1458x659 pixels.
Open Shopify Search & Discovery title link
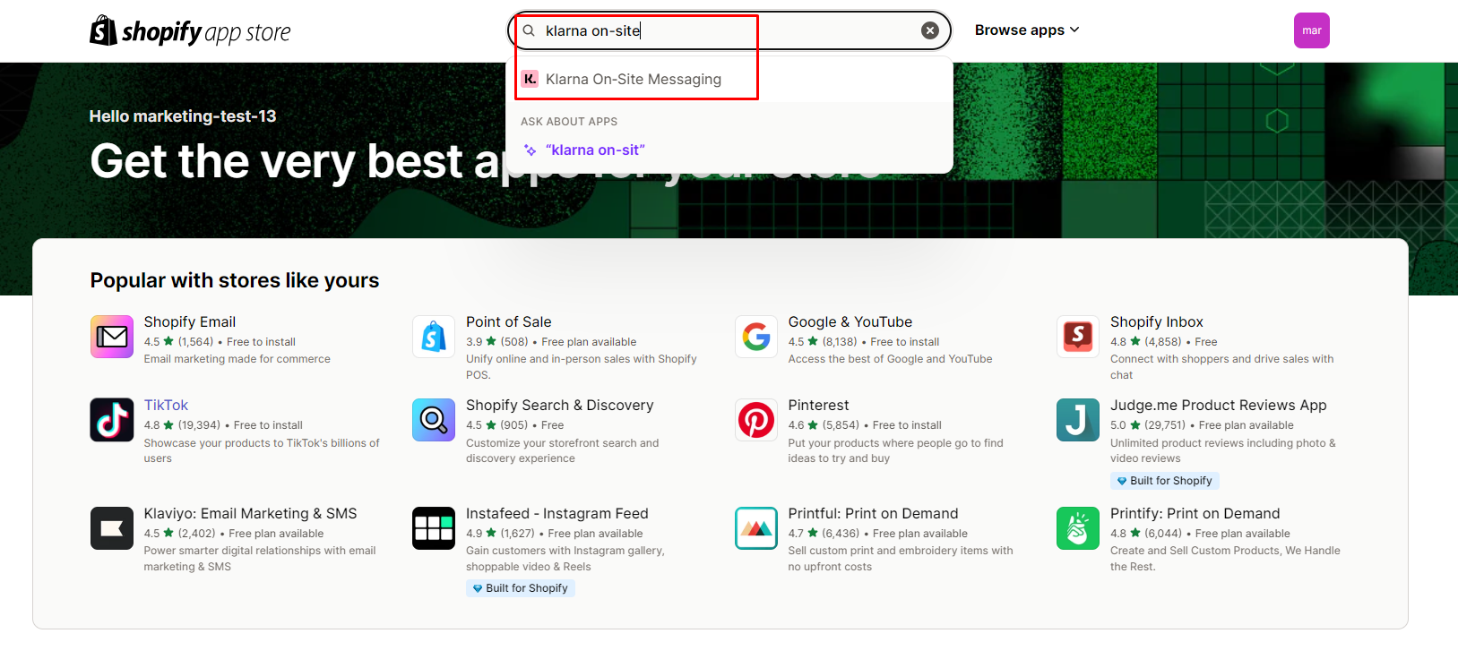[x=560, y=406]
